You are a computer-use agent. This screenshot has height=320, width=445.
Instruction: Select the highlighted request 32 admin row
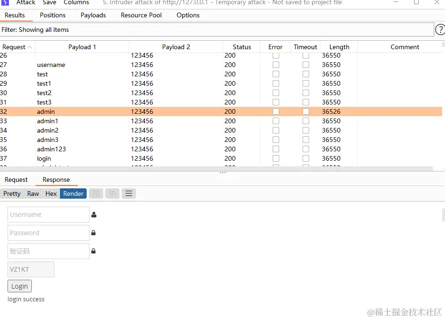[221, 112]
